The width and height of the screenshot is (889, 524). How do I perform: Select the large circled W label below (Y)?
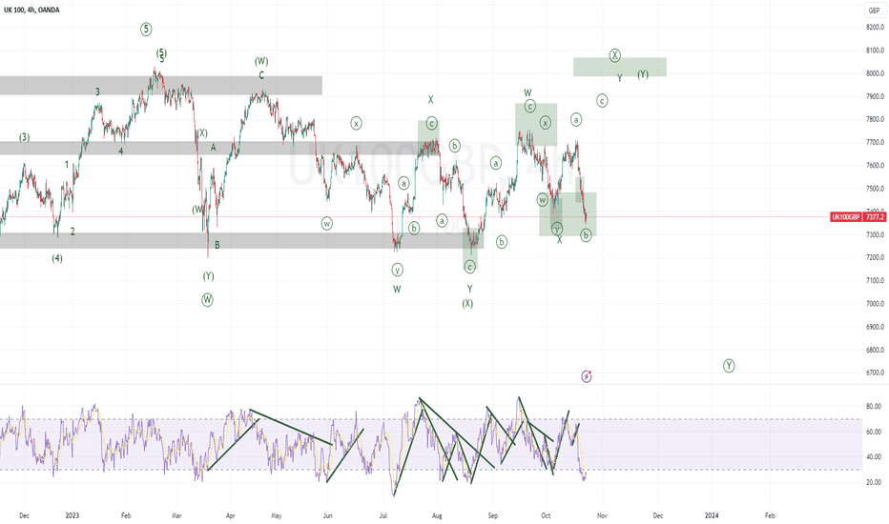click(208, 300)
